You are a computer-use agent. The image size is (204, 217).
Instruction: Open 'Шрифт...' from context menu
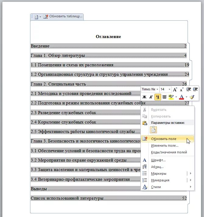click(x=168, y=160)
